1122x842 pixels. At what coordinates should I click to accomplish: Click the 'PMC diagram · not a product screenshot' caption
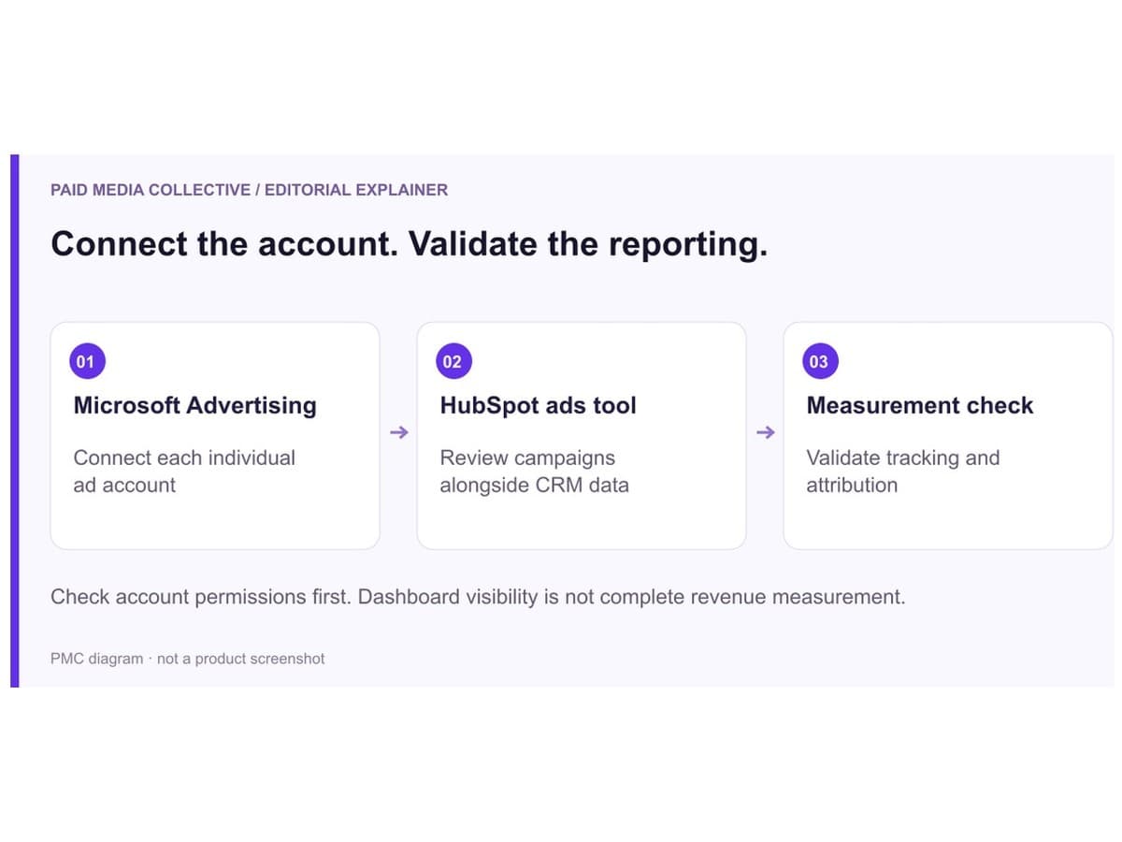coord(187,659)
